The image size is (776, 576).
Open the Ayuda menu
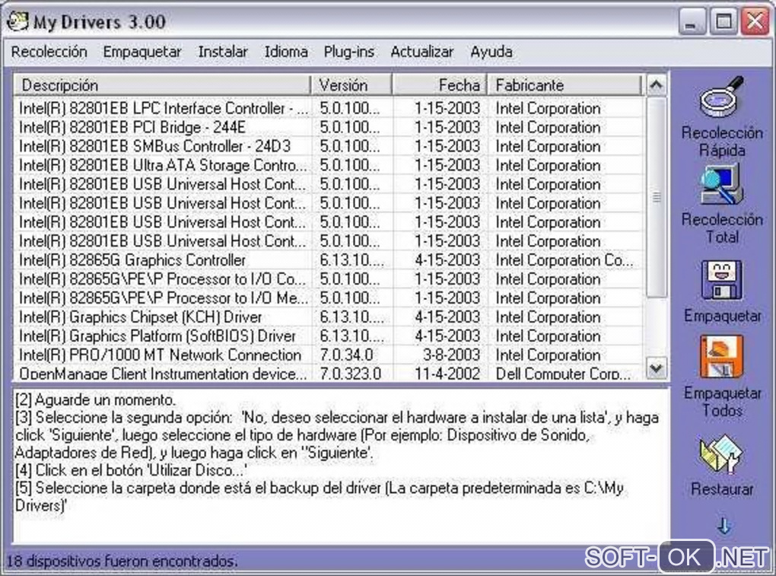tap(491, 52)
